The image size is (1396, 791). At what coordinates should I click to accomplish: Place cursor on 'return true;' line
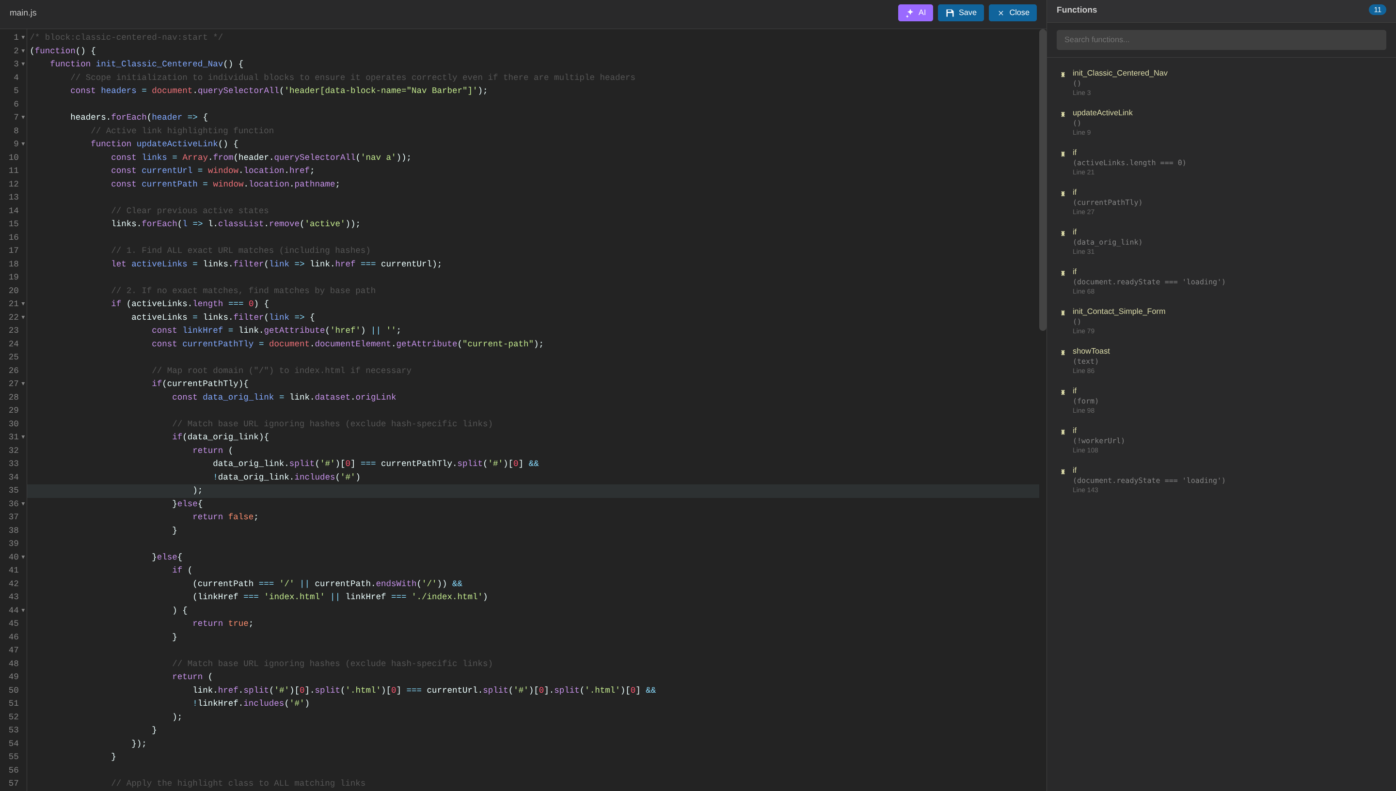coord(223,623)
